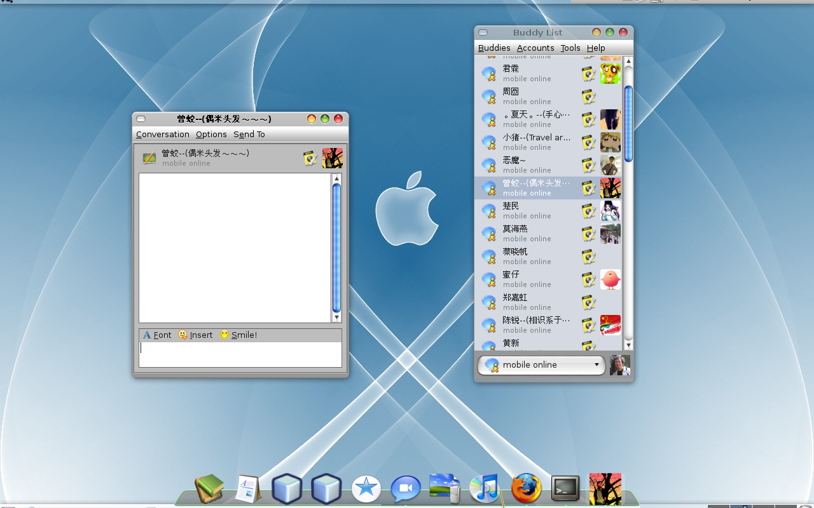This screenshot has width=814, height=508.
Task: Open the terminal from the dock
Action: click(565, 488)
